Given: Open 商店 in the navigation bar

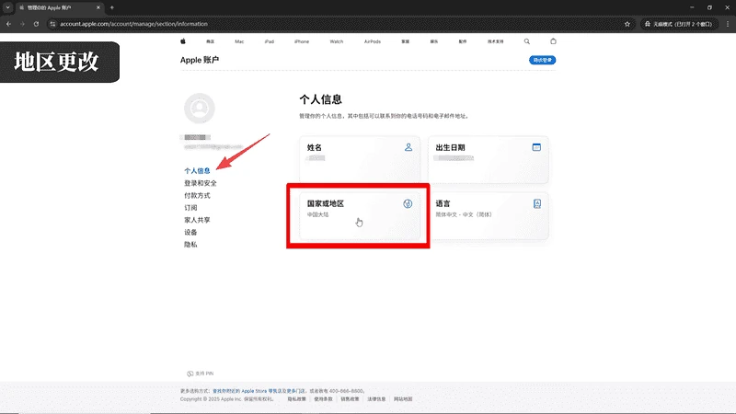Looking at the screenshot, I should 211,41.
